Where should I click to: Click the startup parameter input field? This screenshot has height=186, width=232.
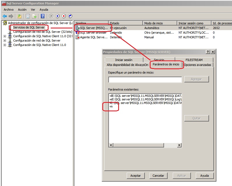[145, 80]
